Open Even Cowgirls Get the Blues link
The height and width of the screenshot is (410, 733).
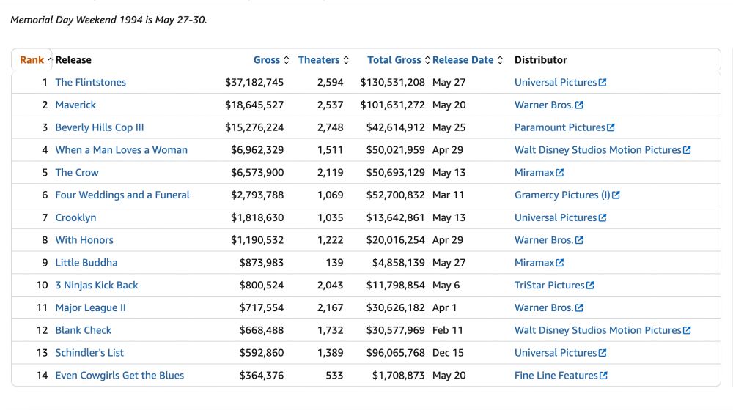click(x=119, y=375)
